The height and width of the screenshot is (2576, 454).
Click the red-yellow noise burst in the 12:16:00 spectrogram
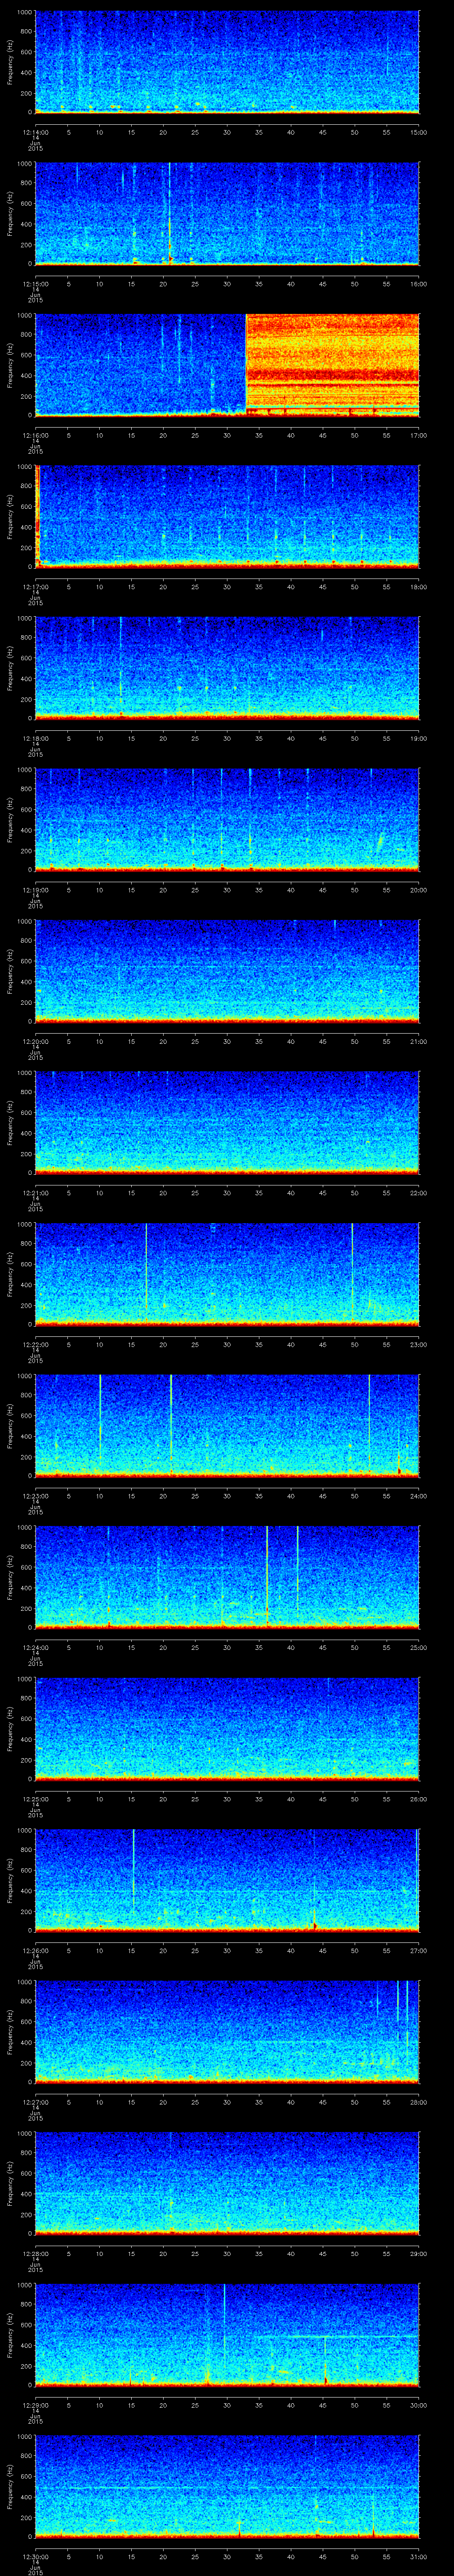[x=332, y=365]
